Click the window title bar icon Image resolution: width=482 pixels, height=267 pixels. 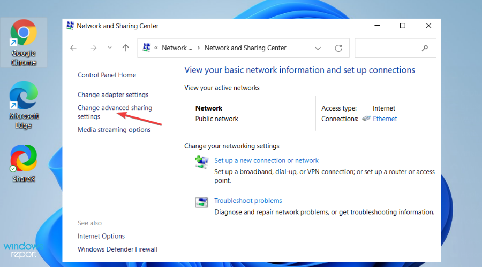pyautogui.click(x=70, y=26)
